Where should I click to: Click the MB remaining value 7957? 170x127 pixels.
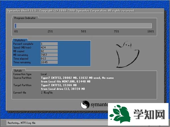pyautogui.click(x=49, y=55)
